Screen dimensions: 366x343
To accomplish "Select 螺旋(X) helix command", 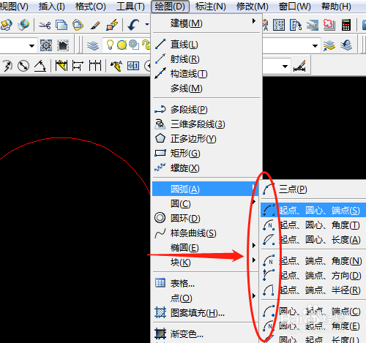I will click(x=206, y=168).
